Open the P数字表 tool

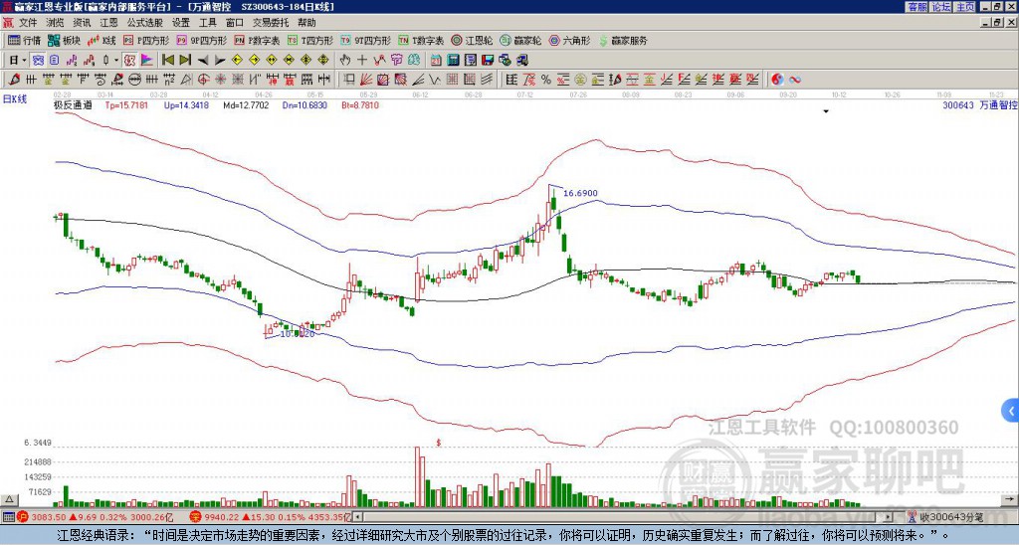coord(258,40)
